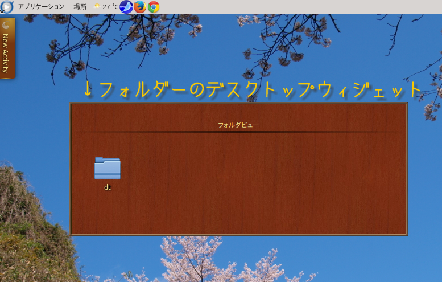This screenshot has height=282, width=442.
Task: Click the cashew icon on New Activity tab
Action: pos(6,25)
